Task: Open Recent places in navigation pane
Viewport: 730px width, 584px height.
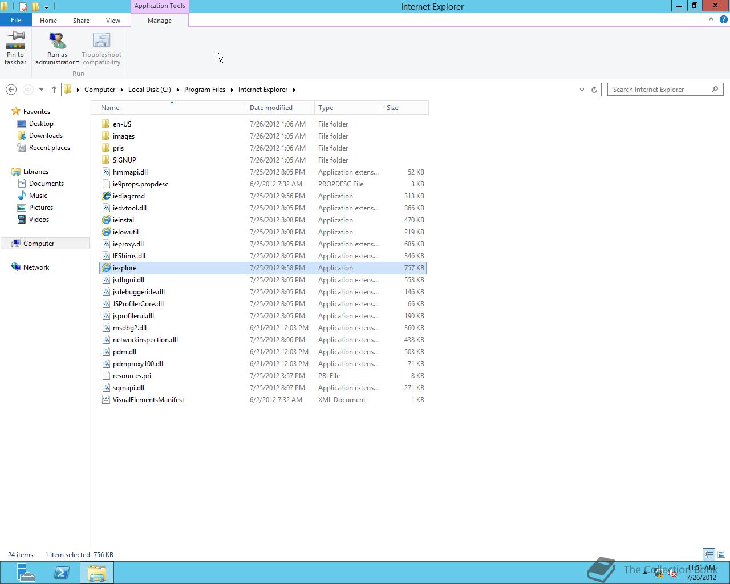Action: click(50, 148)
